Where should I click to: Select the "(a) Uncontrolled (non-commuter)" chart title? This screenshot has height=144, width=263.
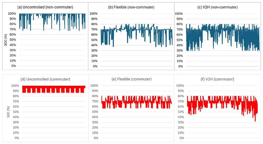click(x=45, y=7)
